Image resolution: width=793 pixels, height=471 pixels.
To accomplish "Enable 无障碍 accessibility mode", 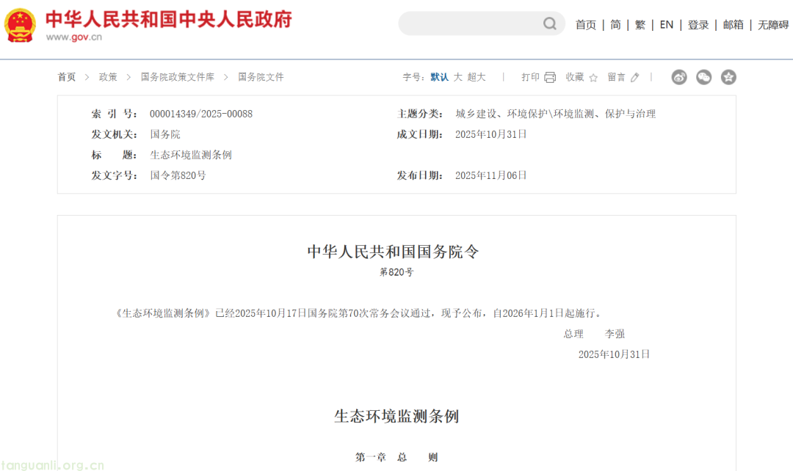I will click(772, 25).
